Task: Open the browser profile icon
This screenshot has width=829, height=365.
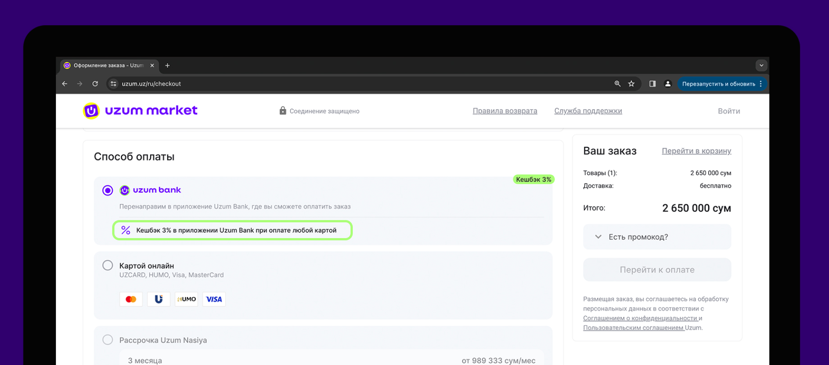Action: [668, 84]
